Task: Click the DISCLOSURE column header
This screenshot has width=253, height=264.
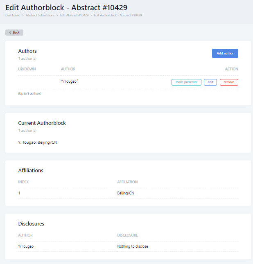Action: point(127,235)
